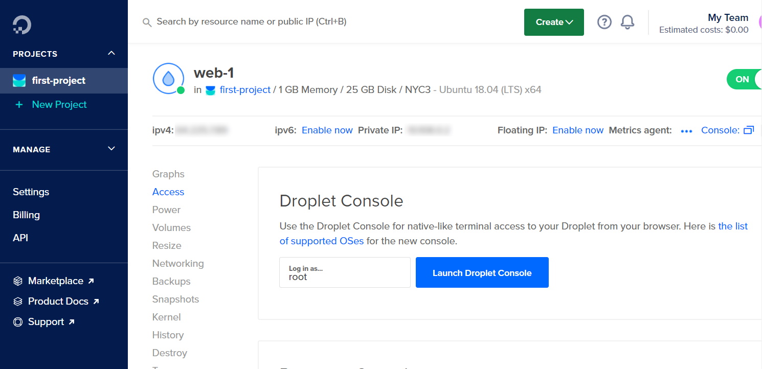Open the Marketplace link
The image size is (762, 369).
coord(56,281)
